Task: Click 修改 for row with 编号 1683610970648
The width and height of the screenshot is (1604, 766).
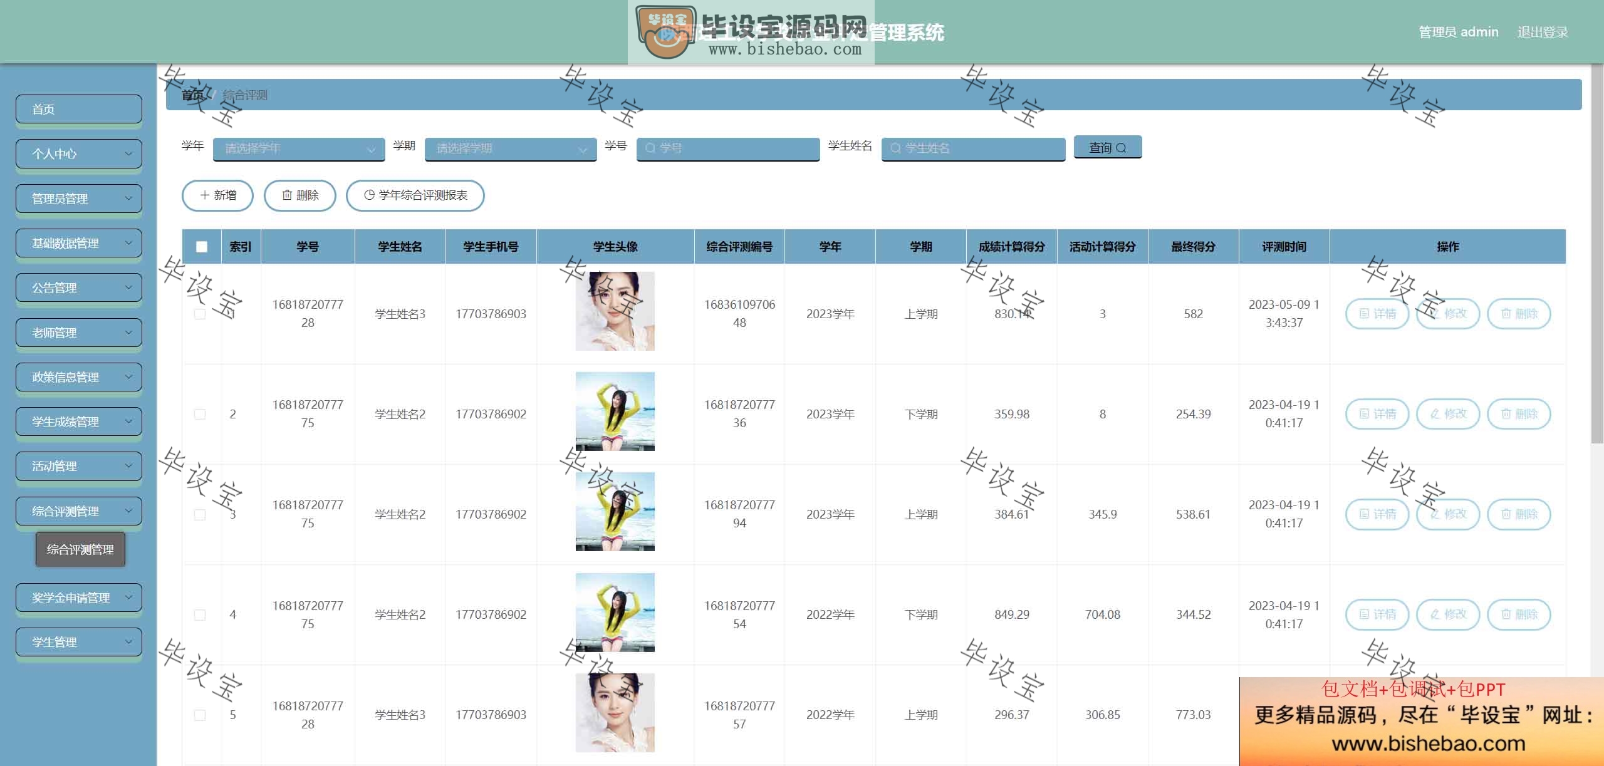Action: 1448,314
